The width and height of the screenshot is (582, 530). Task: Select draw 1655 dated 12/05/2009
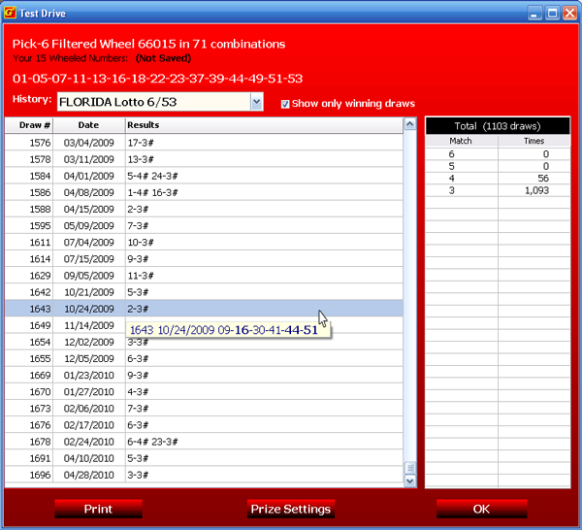click(x=204, y=359)
